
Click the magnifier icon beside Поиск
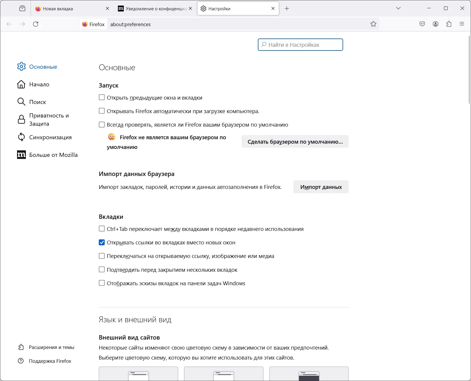(21, 102)
